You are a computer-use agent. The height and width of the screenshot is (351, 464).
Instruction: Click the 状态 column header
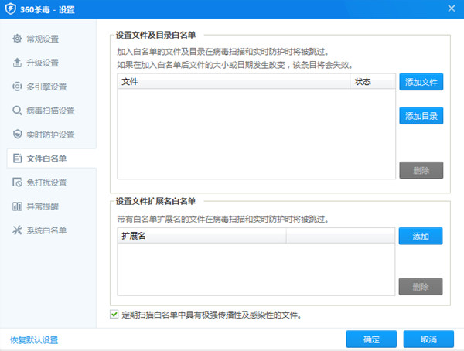[373, 81]
